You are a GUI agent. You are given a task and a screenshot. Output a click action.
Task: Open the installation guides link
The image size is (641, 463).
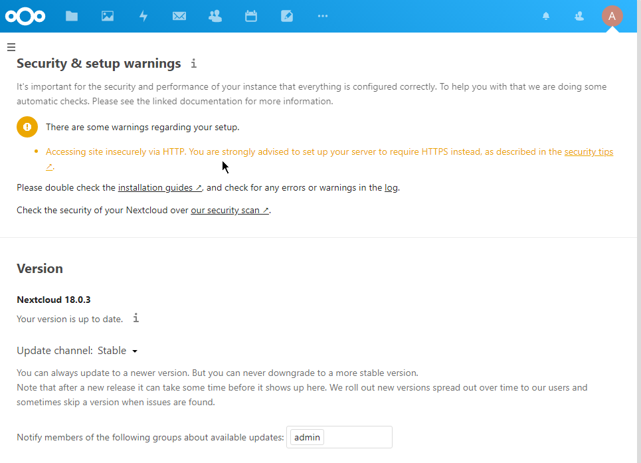[160, 187]
